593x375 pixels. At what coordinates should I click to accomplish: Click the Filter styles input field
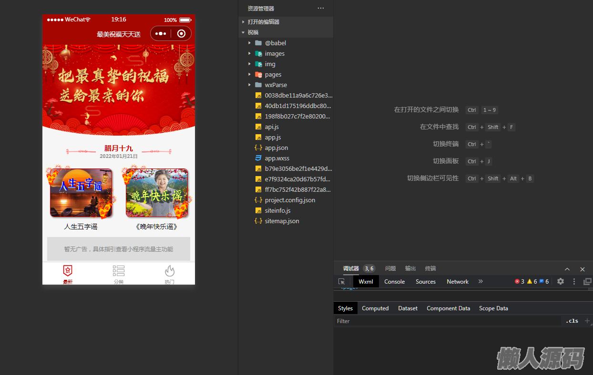tap(448, 321)
